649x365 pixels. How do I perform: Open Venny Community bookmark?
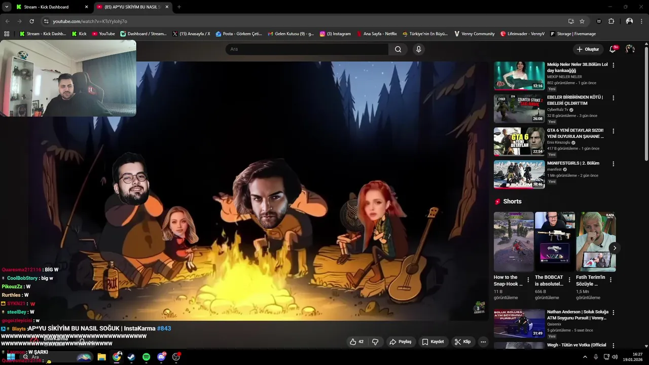coord(474,34)
